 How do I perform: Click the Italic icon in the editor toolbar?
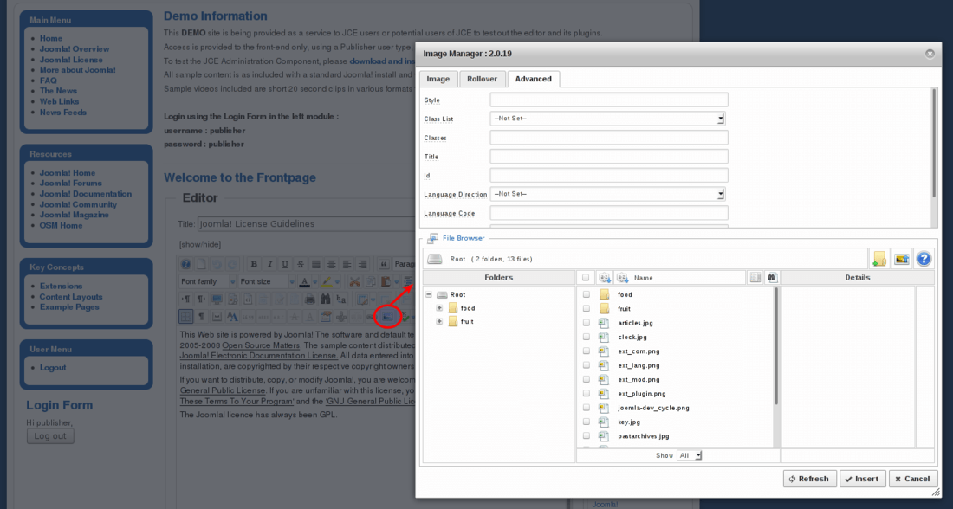pyautogui.click(x=269, y=264)
